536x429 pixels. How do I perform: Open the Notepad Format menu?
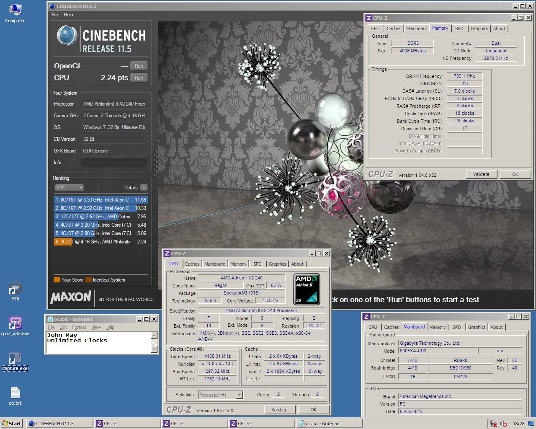pyautogui.click(x=79, y=327)
